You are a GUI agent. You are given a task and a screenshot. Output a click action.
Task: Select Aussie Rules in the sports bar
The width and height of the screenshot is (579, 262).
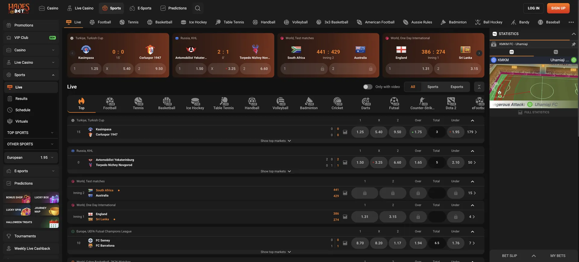click(418, 22)
